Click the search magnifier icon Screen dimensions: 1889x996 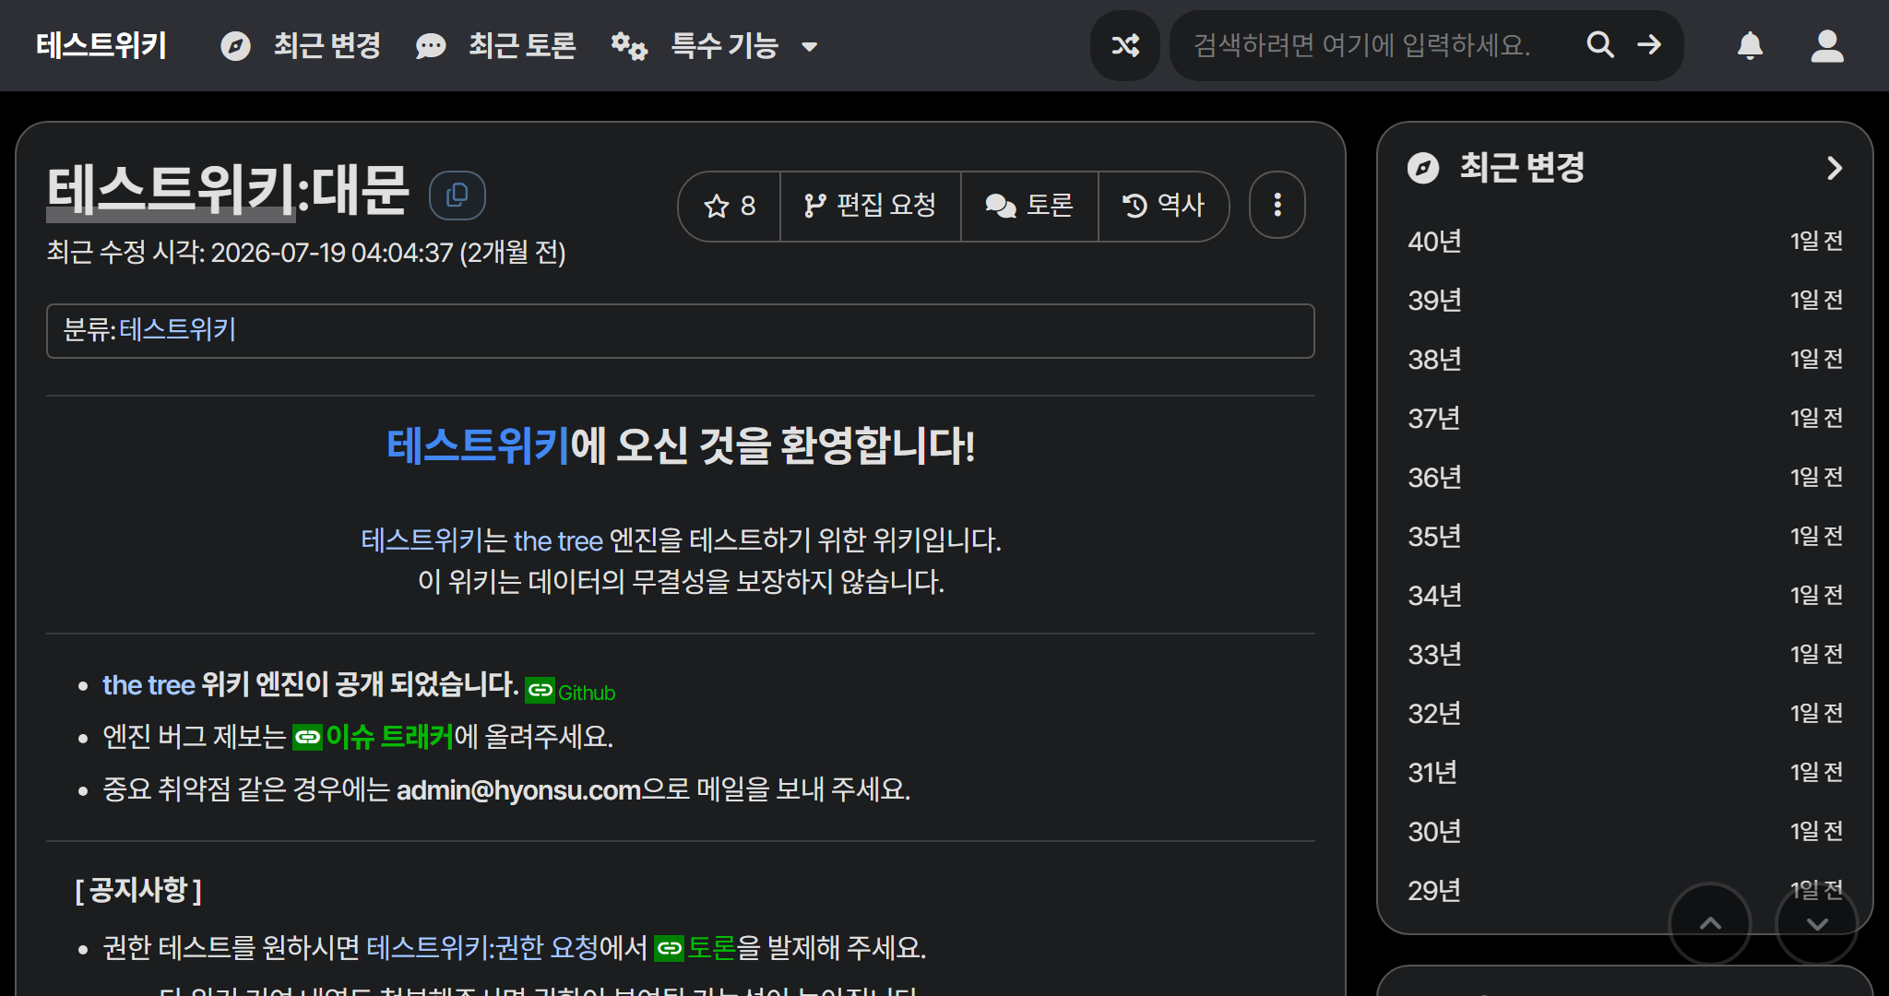coord(1600,45)
